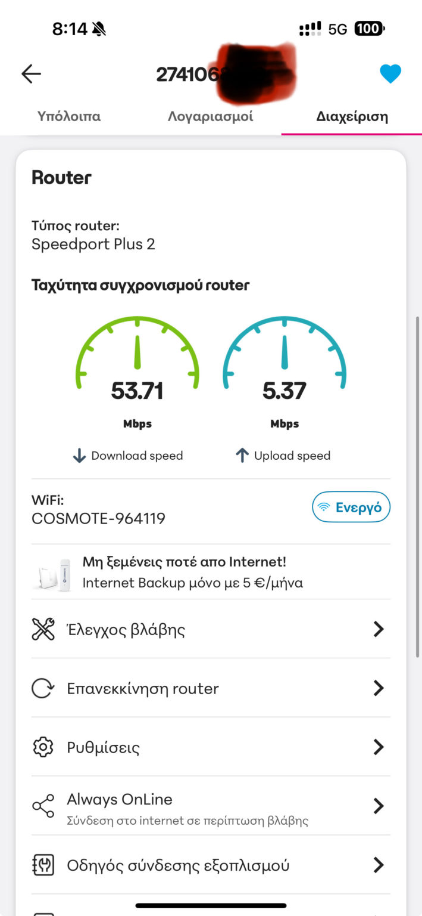Image resolution: width=422 pixels, height=916 pixels.
Task: Tap the wrench and screwdriver fault-check icon
Action: coord(43,629)
